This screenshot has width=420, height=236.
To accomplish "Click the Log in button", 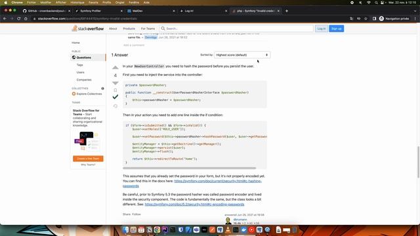I will pyautogui.click(x=321, y=29).
